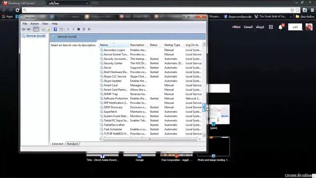
Task: Open the Google thumbnail on new tab page
Action: 139,157
